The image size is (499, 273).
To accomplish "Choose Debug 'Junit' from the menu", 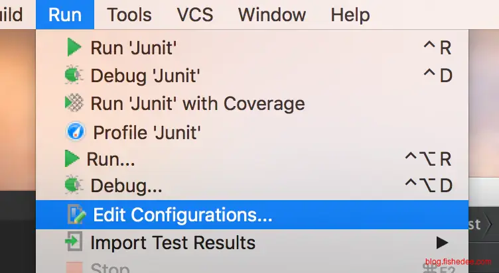I will click(x=145, y=76).
